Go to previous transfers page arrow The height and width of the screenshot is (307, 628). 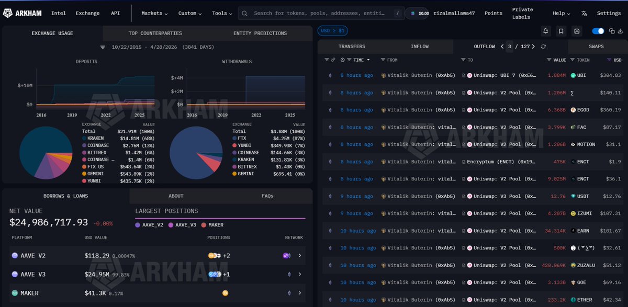pos(502,47)
